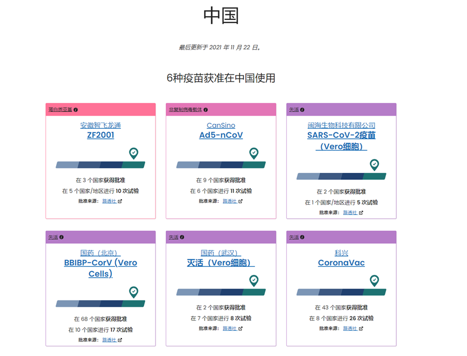This screenshot has height=356, width=467.
Task: Click progress bar in 国药（武汉）card
Action: coord(221,292)
